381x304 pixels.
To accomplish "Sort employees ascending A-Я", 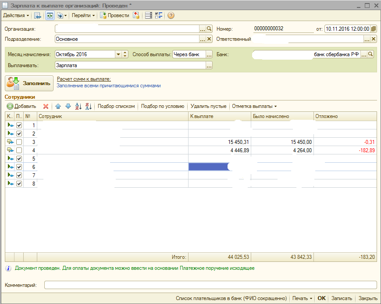I will [x=78, y=106].
